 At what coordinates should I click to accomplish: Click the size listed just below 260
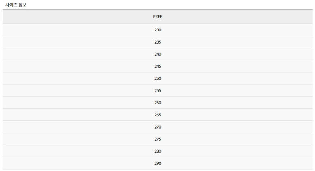(157, 115)
